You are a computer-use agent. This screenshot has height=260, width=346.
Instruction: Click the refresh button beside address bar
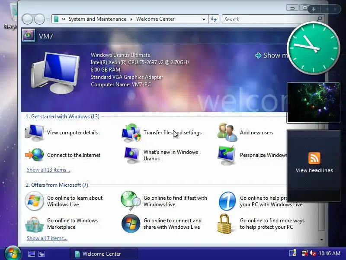tap(214, 19)
